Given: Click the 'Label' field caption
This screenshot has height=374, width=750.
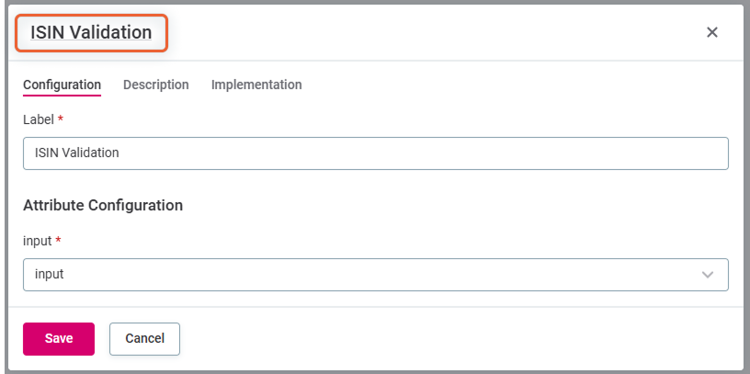Looking at the screenshot, I should 39,119.
